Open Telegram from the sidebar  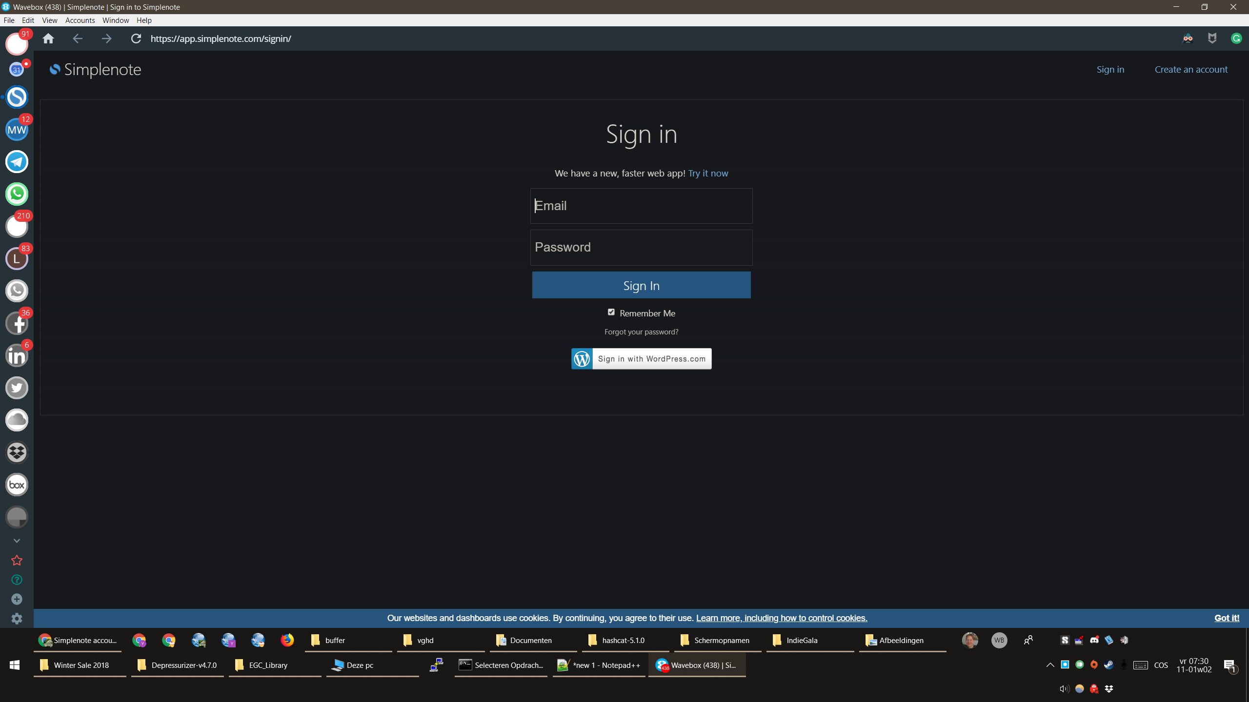(x=16, y=161)
